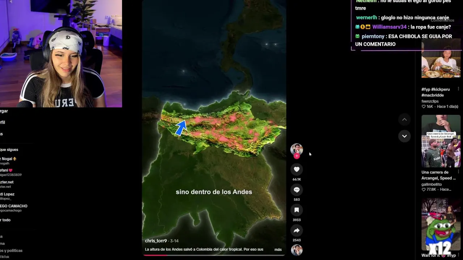Click the '3933' saves count
The height and width of the screenshot is (260, 463).
(x=297, y=220)
